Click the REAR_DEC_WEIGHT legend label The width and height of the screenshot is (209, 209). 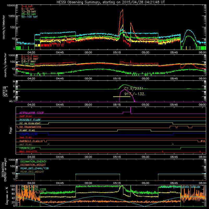pyautogui.click(x=32, y=172)
